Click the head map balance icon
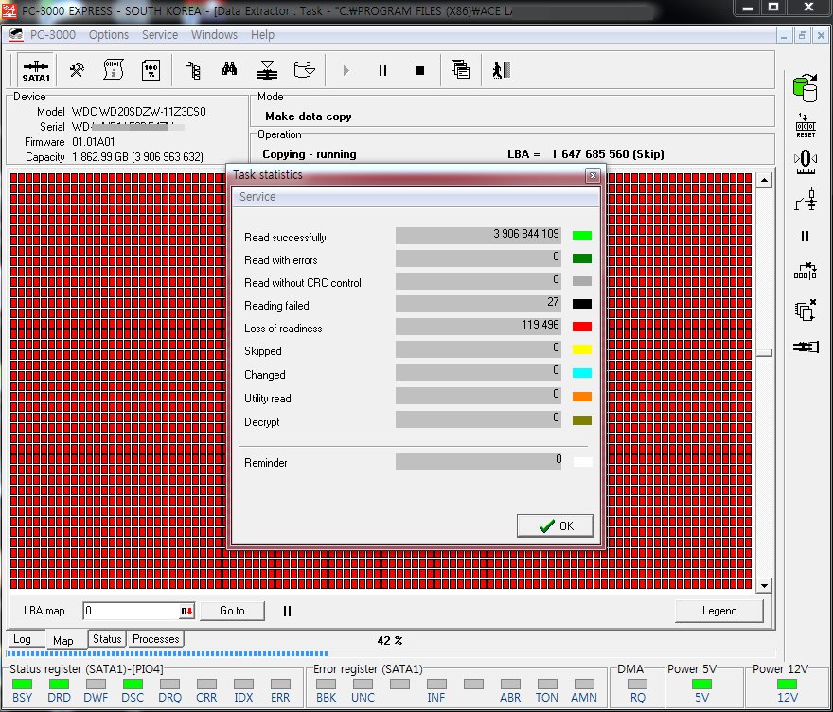Image resolution: width=833 pixels, height=712 pixels. [x=267, y=70]
